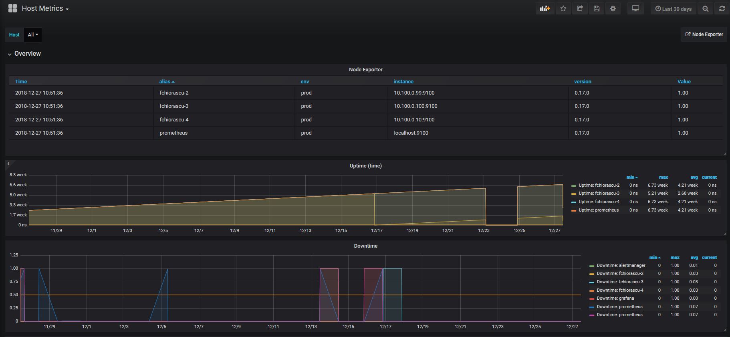
Task: Toggle the Downtime: grafana legend series
Action: pyautogui.click(x=615, y=299)
